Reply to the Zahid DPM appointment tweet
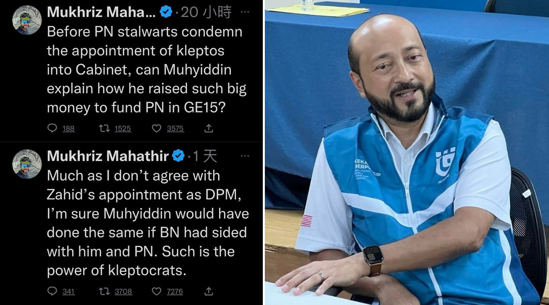 (52, 291)
